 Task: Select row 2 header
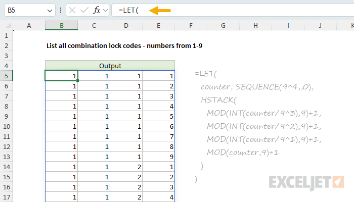[x=6, y=46]
